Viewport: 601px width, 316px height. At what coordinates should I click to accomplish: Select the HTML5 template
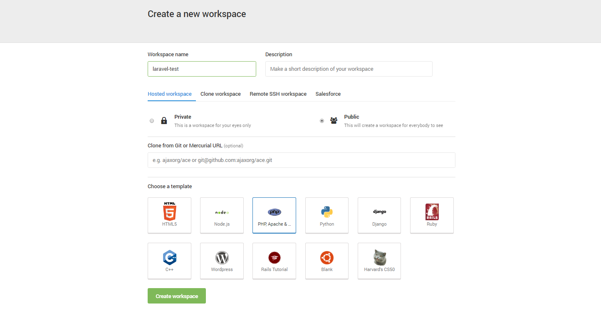point(169,215)
